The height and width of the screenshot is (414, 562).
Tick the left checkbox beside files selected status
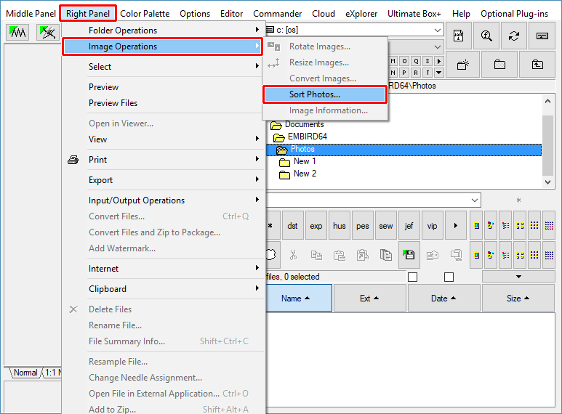coord(413,277)
